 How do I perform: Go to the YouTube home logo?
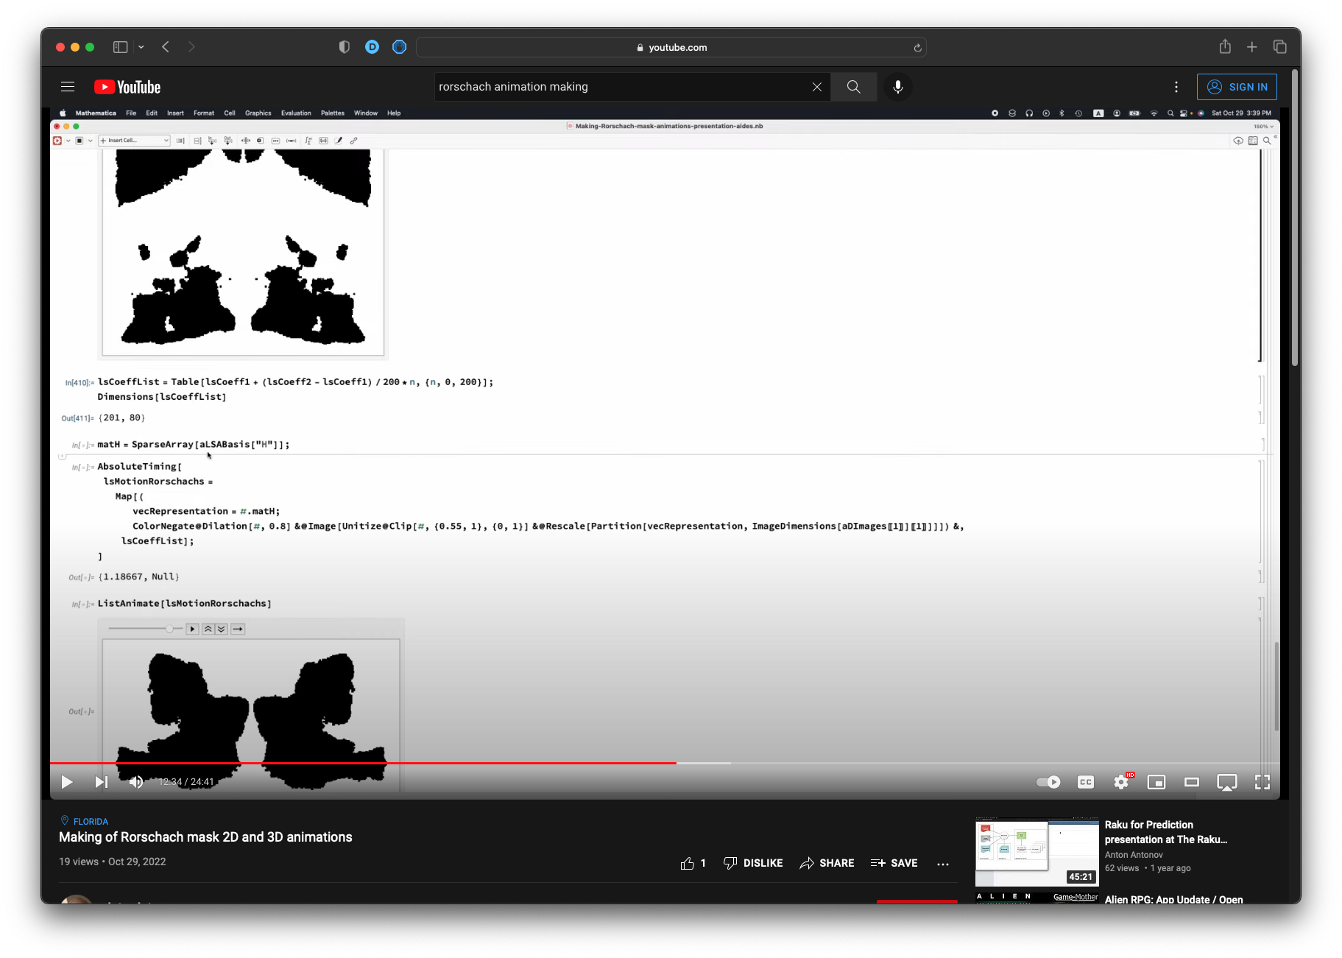click(127, 87)
